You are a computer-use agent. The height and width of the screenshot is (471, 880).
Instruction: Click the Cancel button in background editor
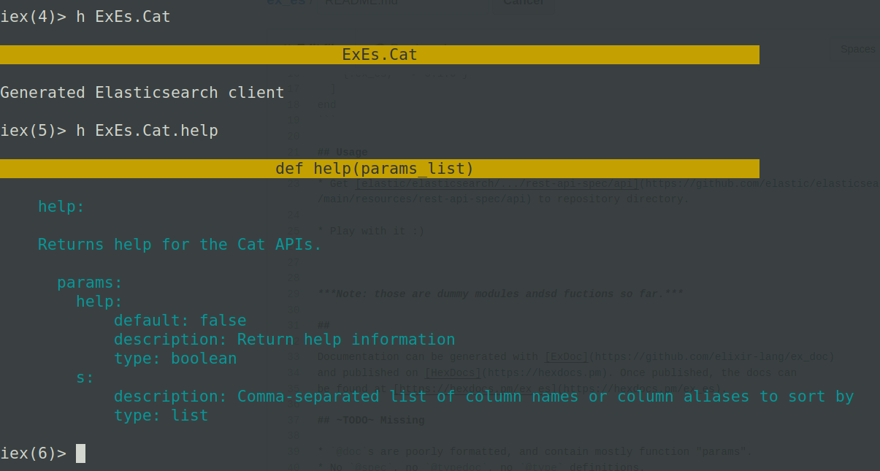(524, 4)
